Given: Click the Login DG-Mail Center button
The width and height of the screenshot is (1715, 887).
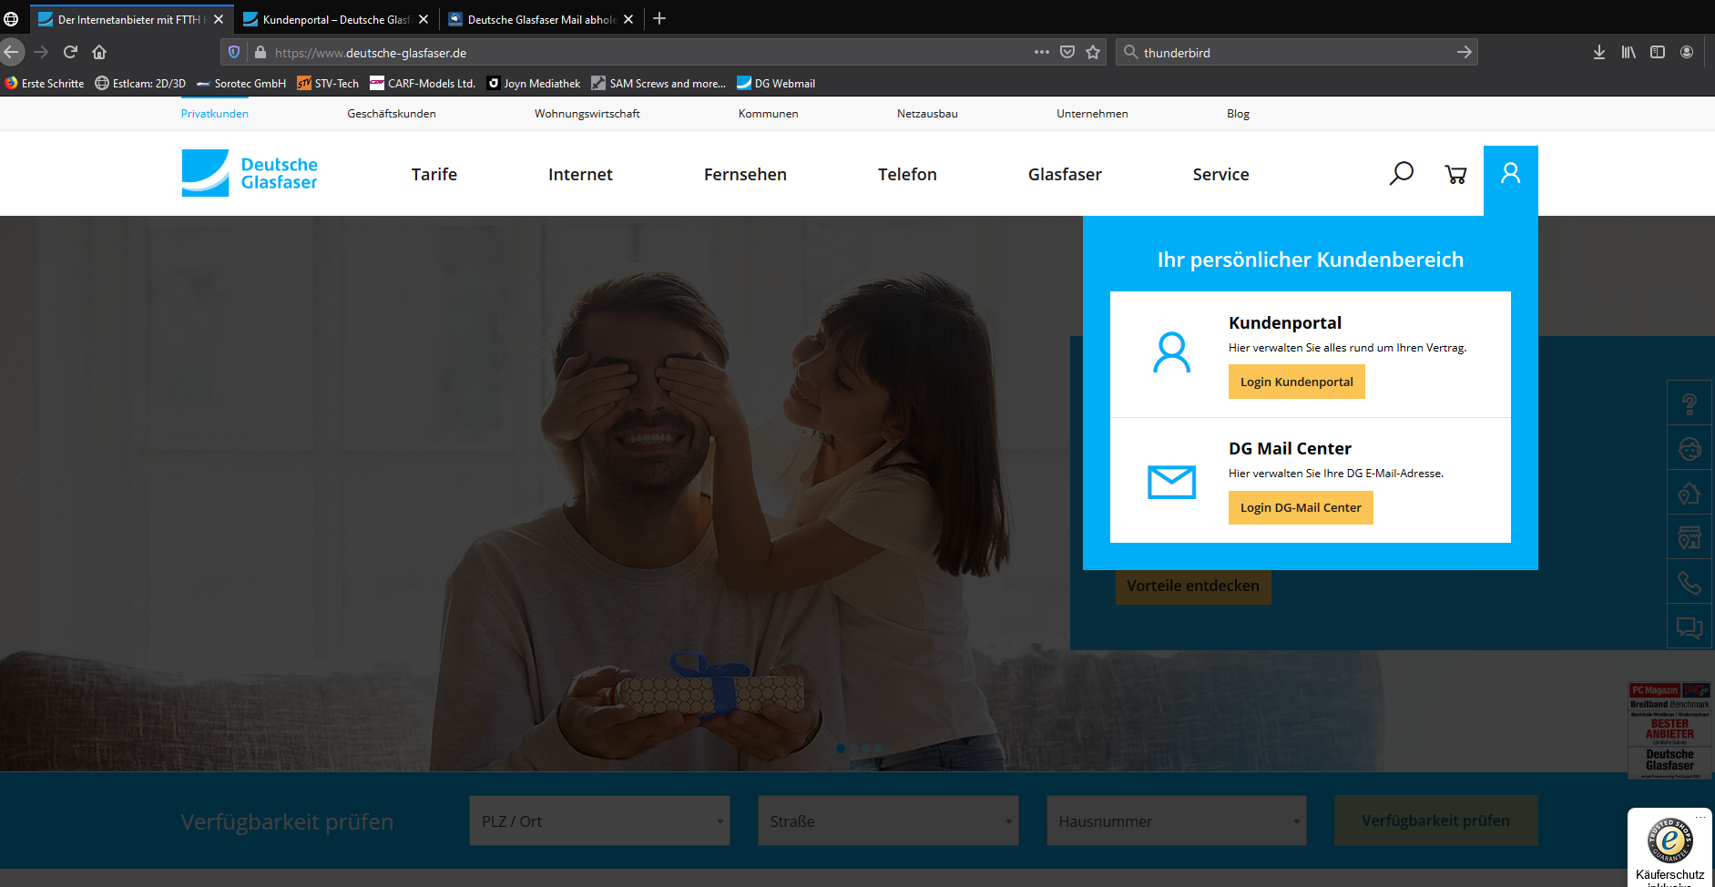Looking at the screenshot, I should point(1301,507).
